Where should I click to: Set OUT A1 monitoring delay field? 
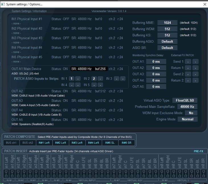tap(156, 62)
